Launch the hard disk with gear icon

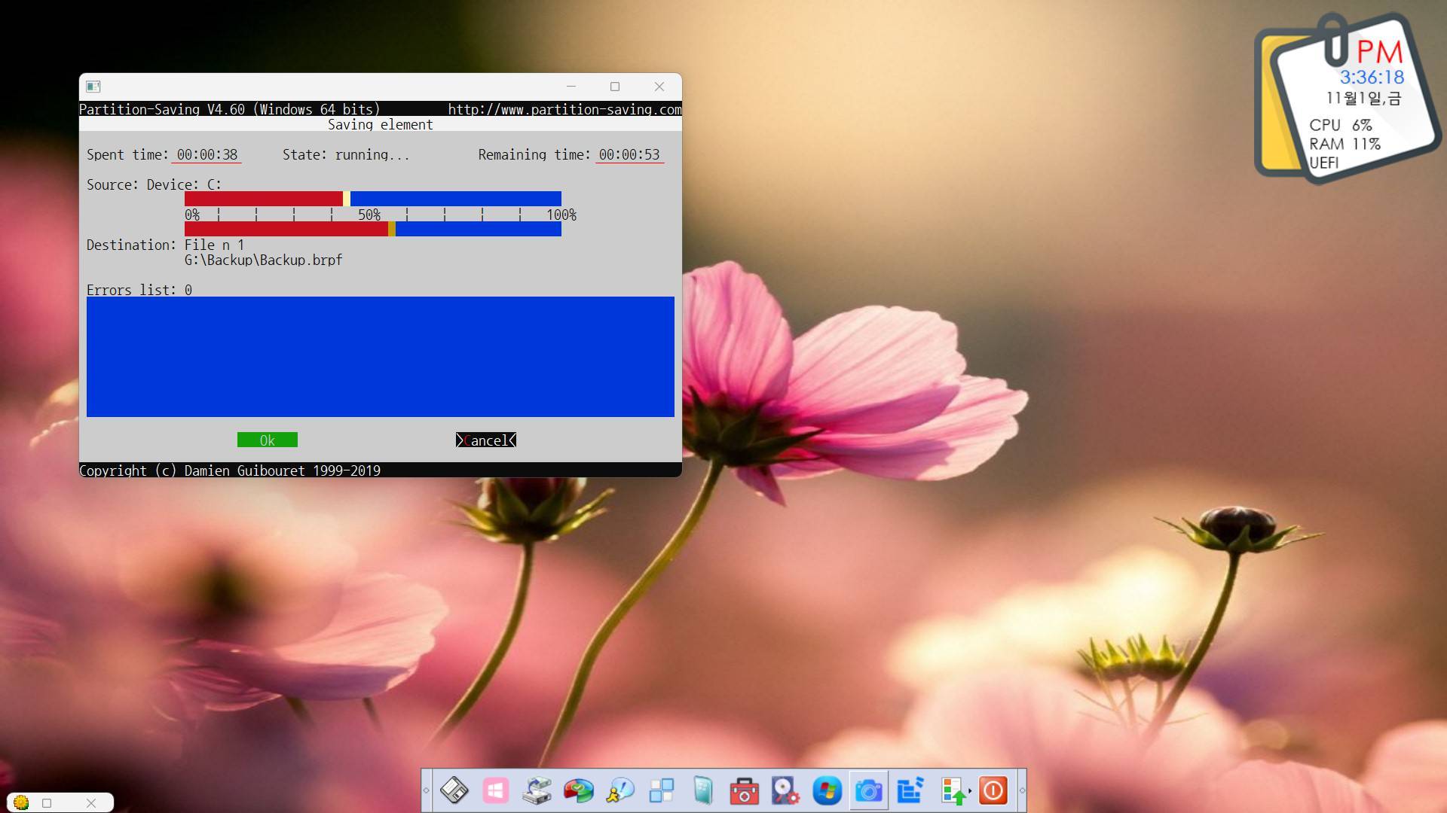click(785, 790)
